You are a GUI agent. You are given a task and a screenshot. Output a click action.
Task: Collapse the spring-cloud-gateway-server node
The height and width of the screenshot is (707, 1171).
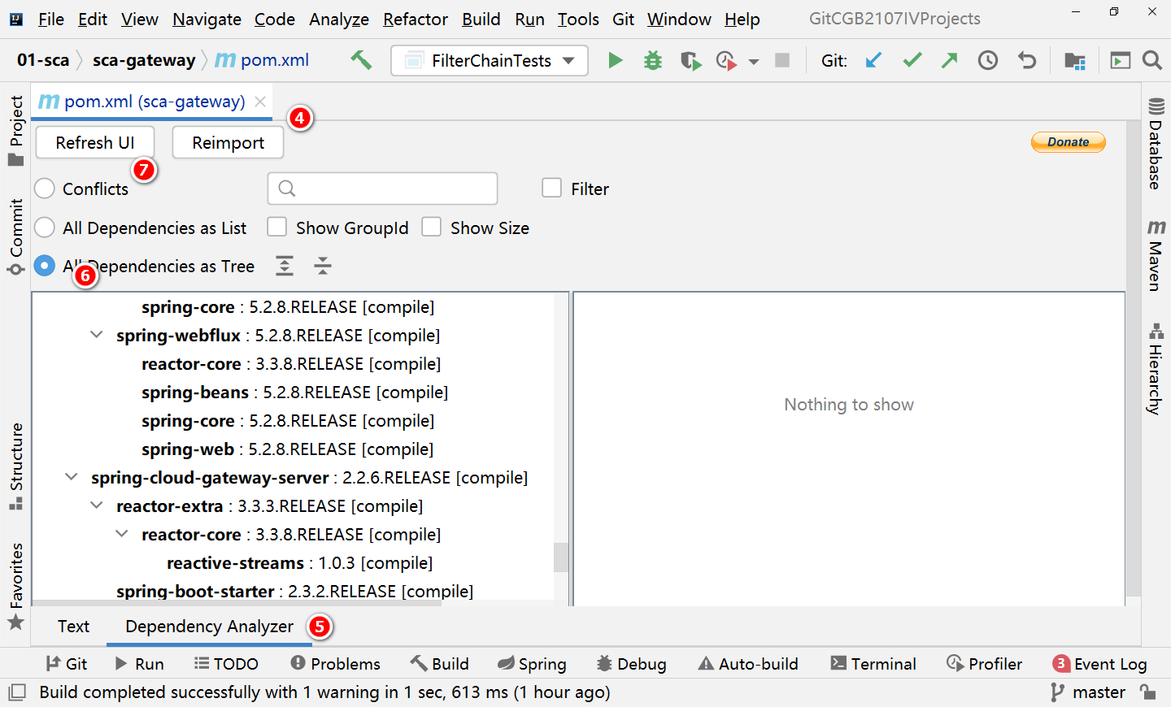tap(72, 477)
